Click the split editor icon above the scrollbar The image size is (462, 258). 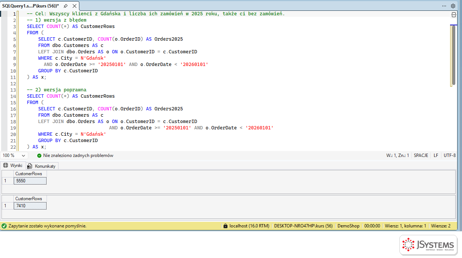(453, 15)
